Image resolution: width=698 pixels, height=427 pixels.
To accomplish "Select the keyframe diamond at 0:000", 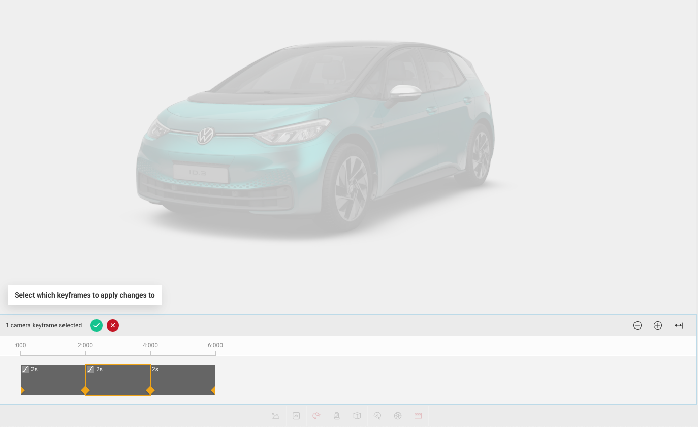I will 22,390.
